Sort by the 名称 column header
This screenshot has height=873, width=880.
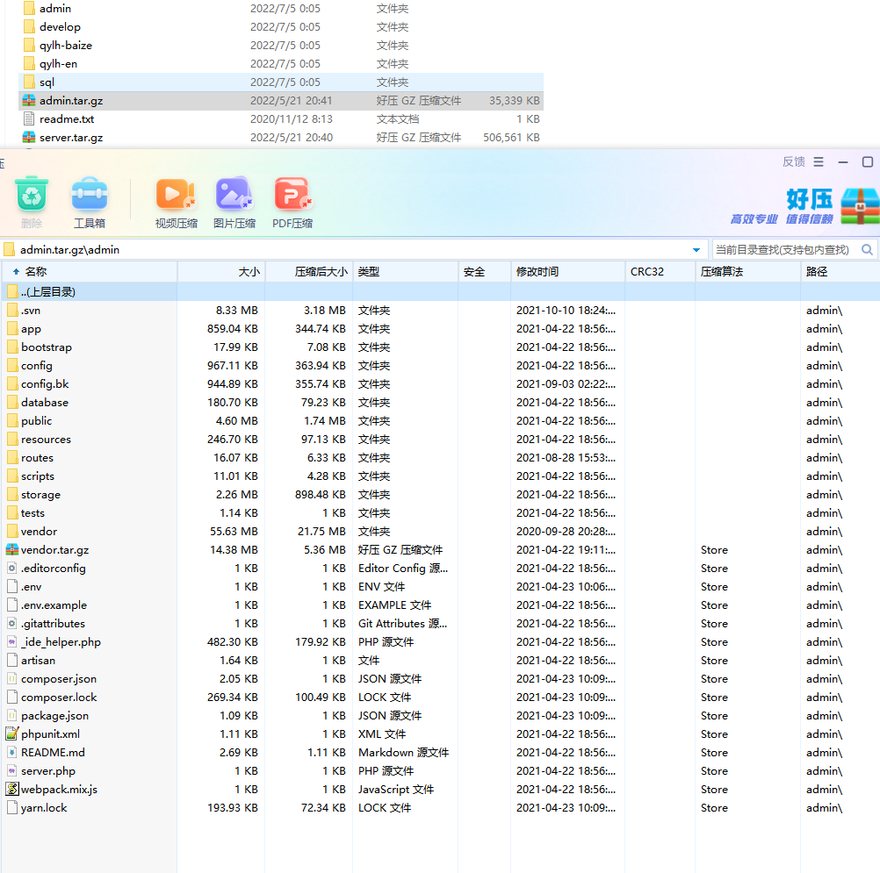[36, 272]
